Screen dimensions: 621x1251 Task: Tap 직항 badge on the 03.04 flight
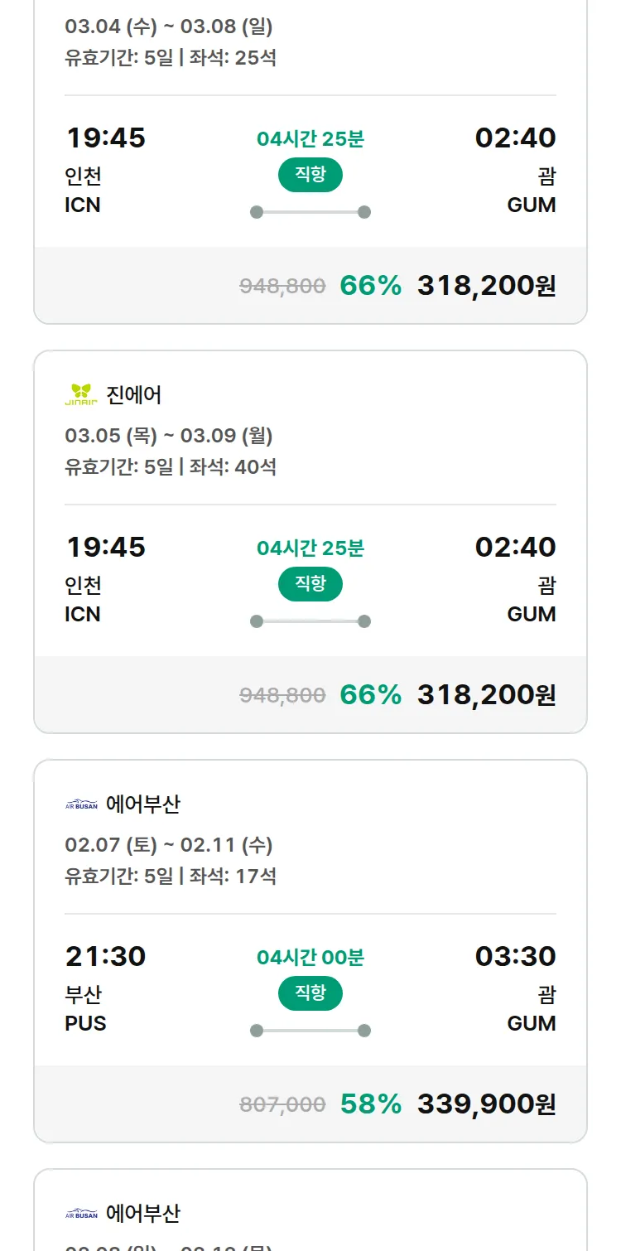pos(310,175)
